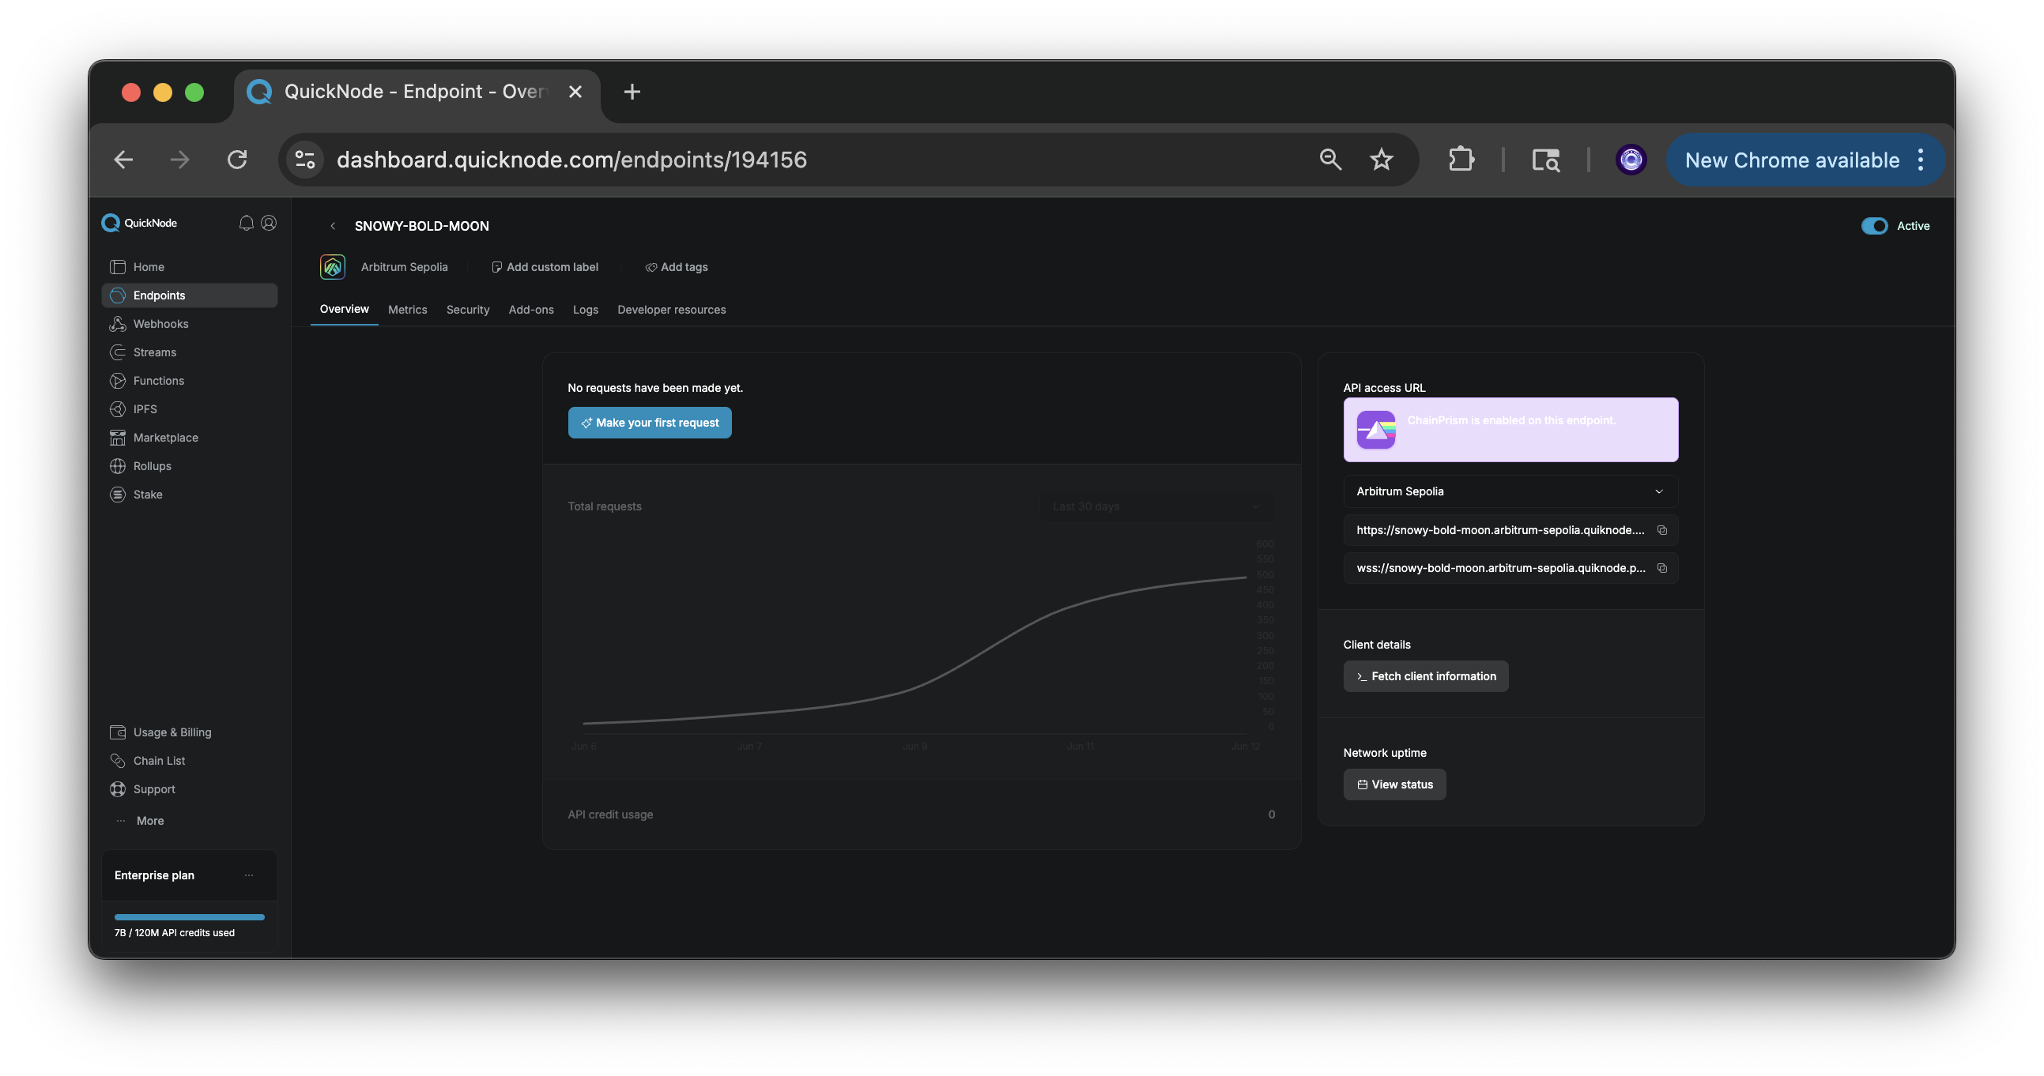This screenshot has height=1076, width=2044.
Task: Toggle the endpoint Active switch
Action: (x=1874, y=226)
